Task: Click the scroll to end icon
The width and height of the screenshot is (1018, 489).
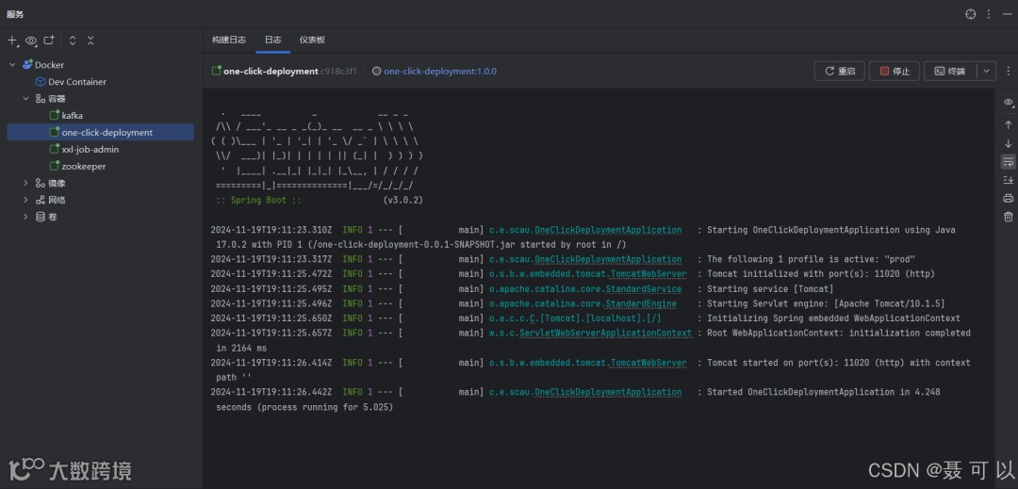Action: 1008,180
